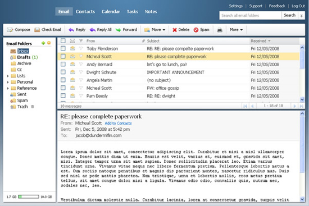Open the Calendar tab
Viewport: 309px width, 206px height.
tap(111, 12)
